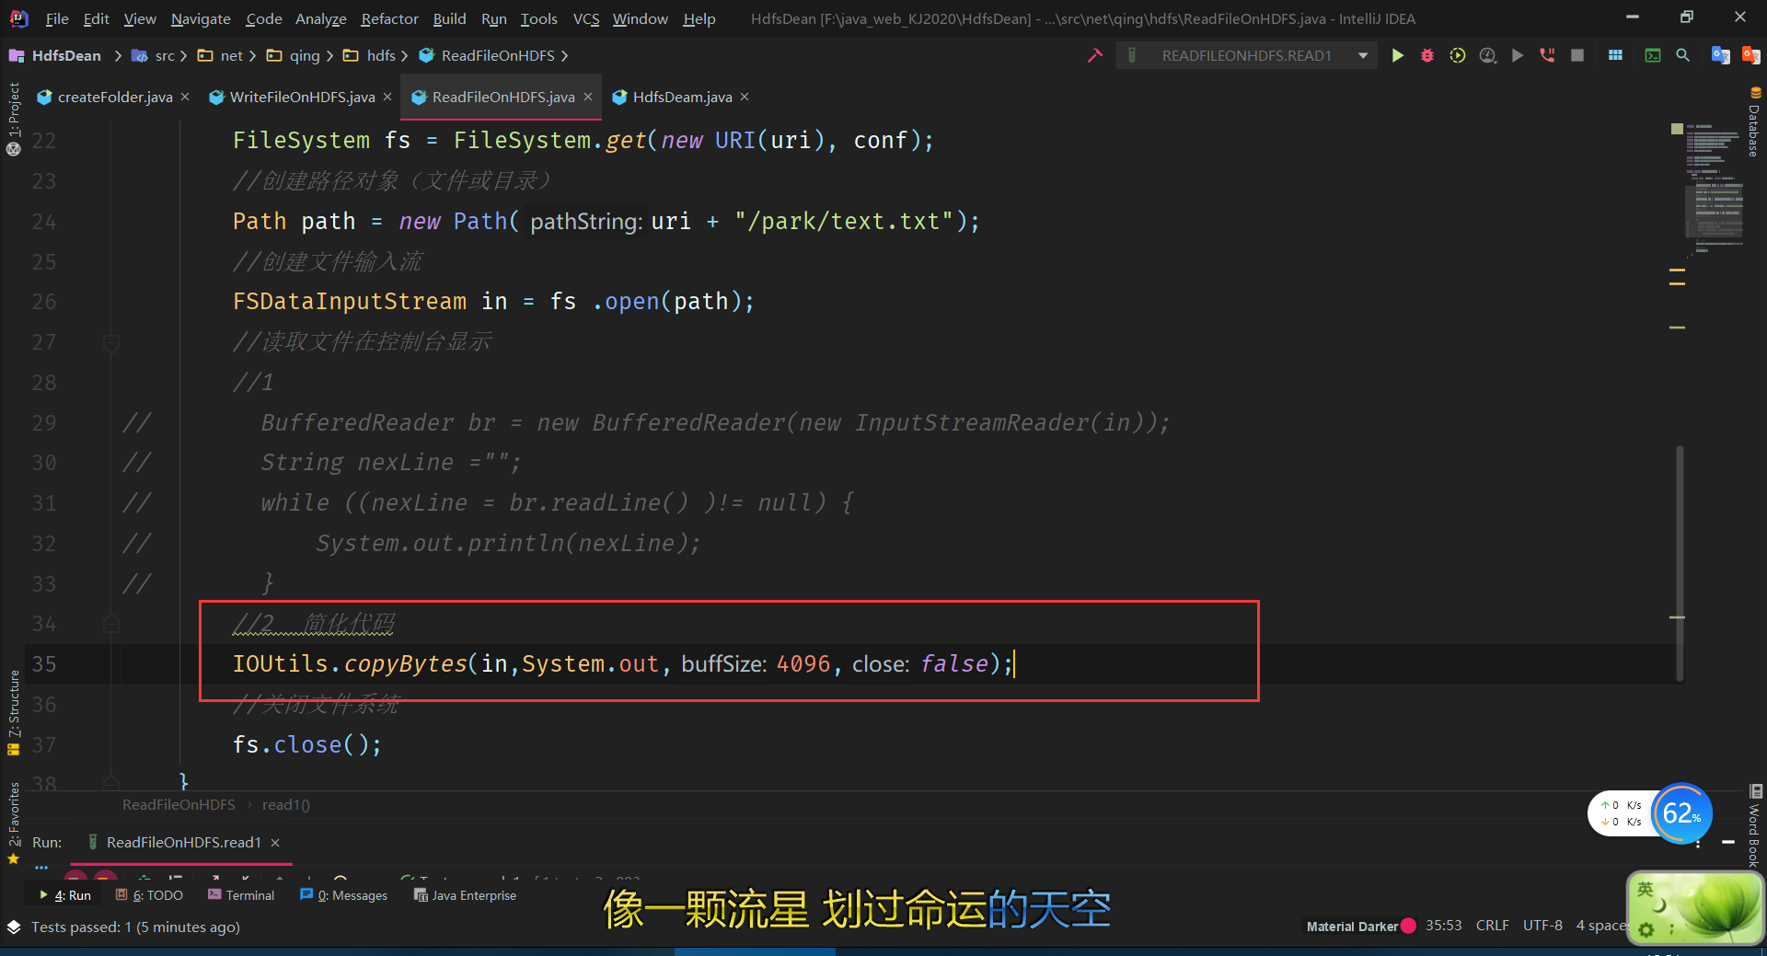
Task: Click the code minimap preview
Action: coord(1715,189)
